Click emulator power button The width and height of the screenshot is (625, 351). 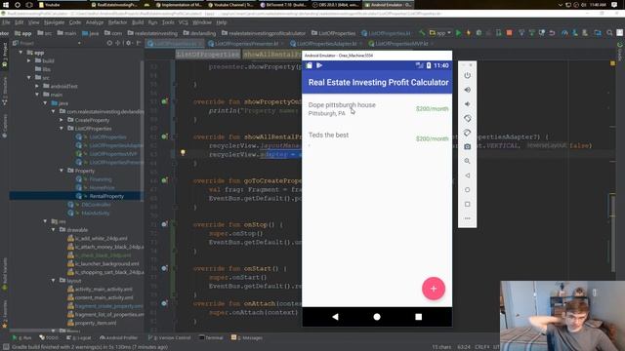coord(467,76)
